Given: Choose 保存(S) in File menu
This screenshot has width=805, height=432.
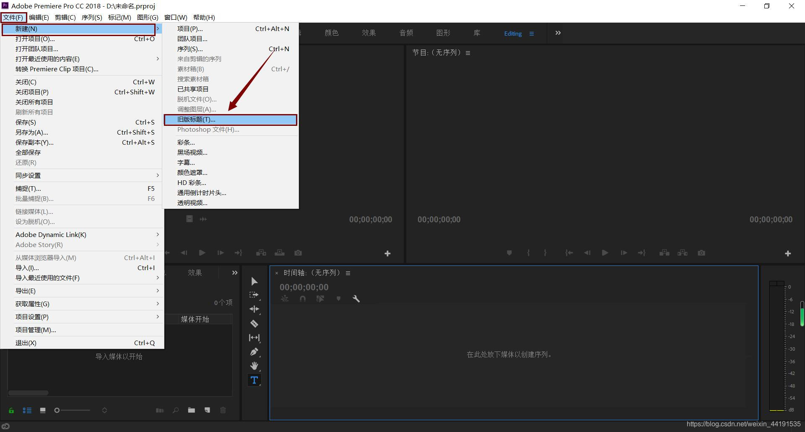Looking at the screenshot, I should tap(85, 122).
